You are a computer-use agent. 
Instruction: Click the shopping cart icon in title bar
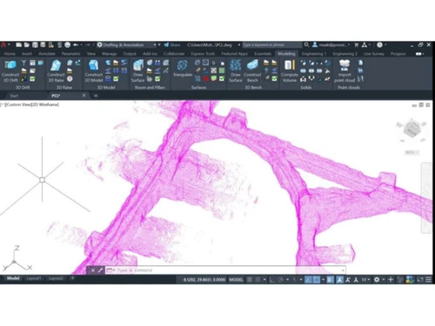(357, 45)
